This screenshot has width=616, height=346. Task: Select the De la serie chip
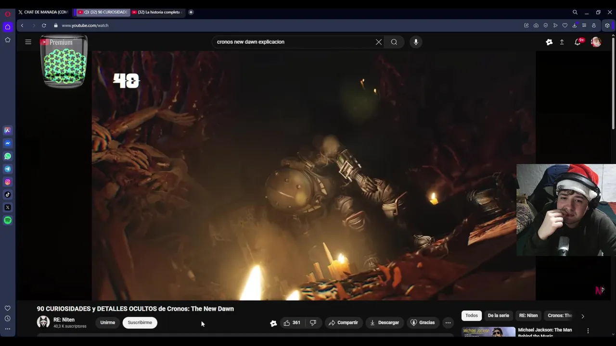pyautogui.click(x=498, y=316)
